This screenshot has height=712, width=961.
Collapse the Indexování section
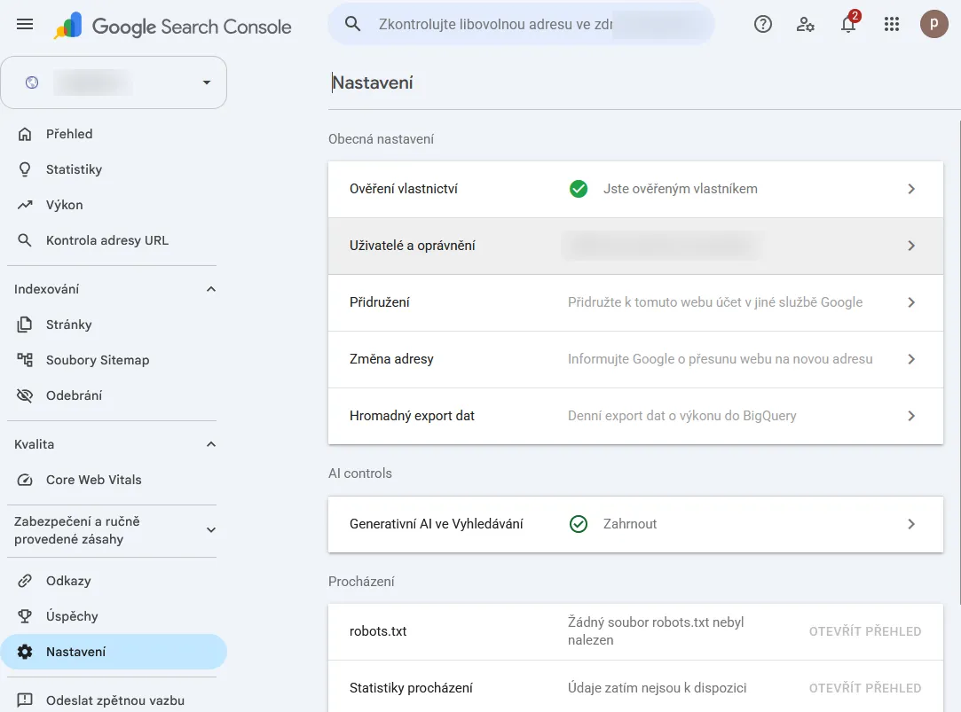211,289
